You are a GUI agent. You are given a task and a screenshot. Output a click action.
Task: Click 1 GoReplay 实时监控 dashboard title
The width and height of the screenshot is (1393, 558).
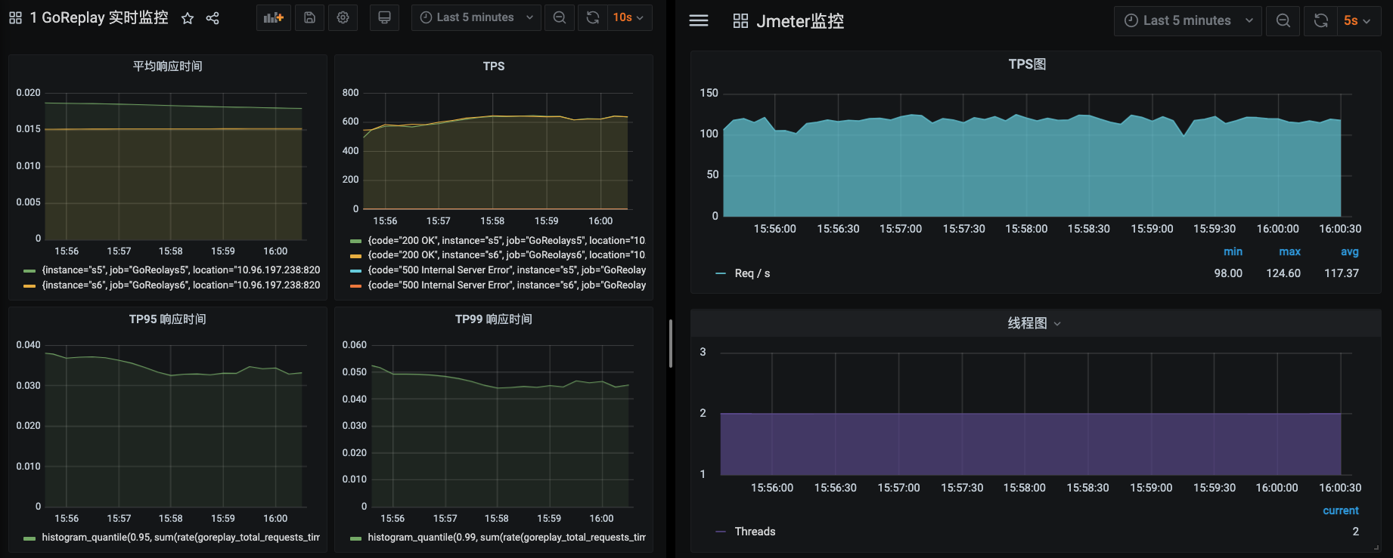coord(99,17)
